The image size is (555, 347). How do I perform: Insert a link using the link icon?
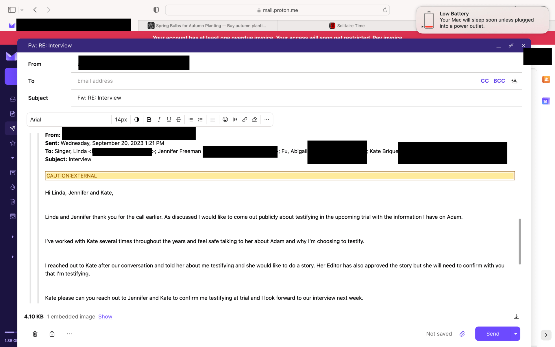pos(245,120)
